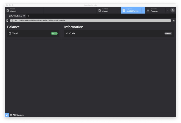This screenshot has height=123, width=181.
Task: Open the key manager icon
Action: [x=7, y=115]
